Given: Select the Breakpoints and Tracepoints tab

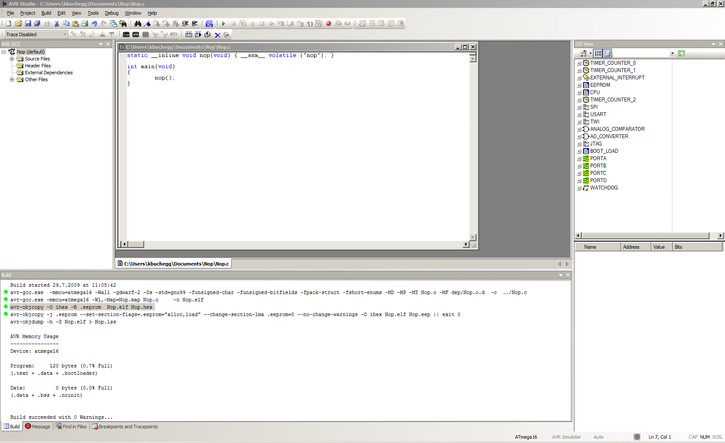Looking at the screenshot, I should (x=125, y=427).
